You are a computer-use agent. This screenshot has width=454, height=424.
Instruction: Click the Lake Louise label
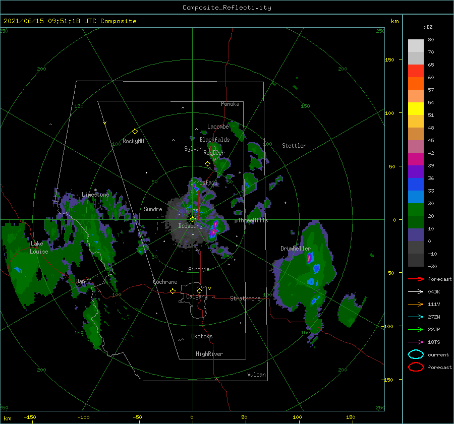pyautogui.click(x=39, y=248)
